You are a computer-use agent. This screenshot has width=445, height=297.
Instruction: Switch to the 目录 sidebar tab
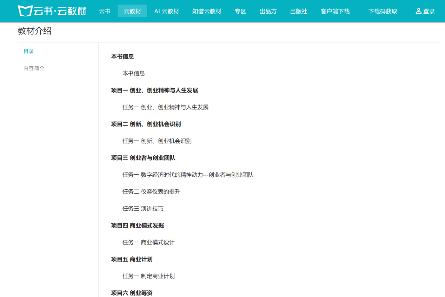29,51
